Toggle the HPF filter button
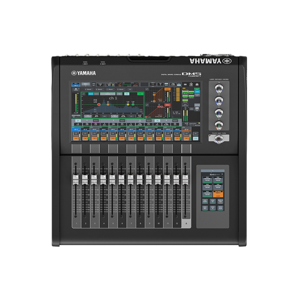The image size is (298, 298). pyautogui.click(x=104, y=116)
